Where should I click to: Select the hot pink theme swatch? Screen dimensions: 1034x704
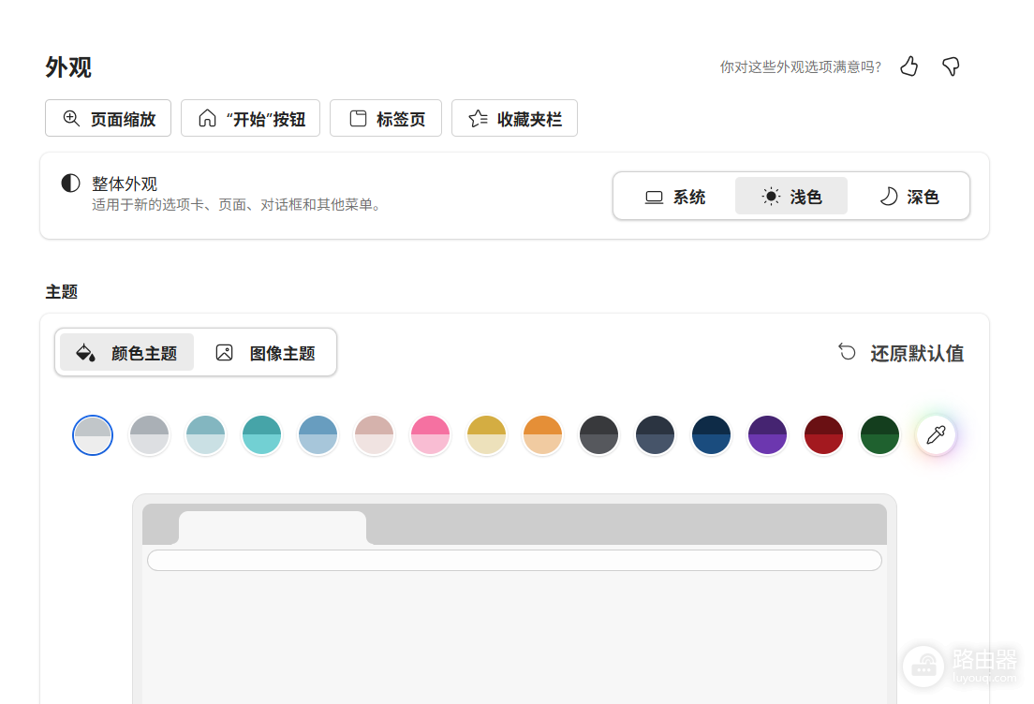click(430, 435)
